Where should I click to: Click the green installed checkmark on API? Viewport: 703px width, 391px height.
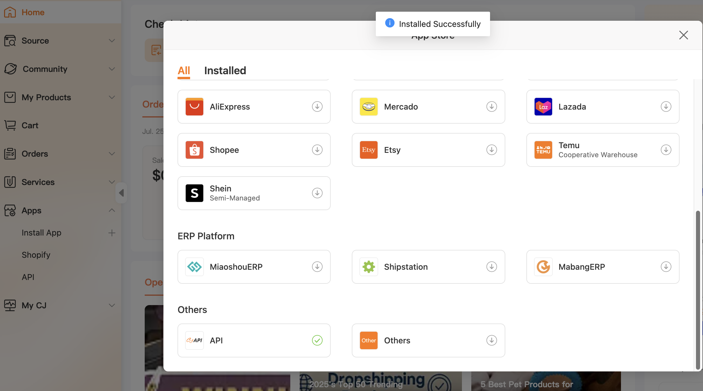pos(317,340)
